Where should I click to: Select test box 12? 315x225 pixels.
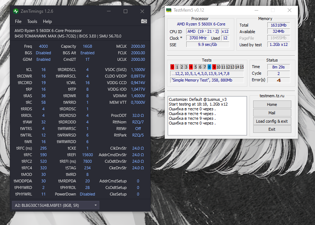tap(228, 67)
